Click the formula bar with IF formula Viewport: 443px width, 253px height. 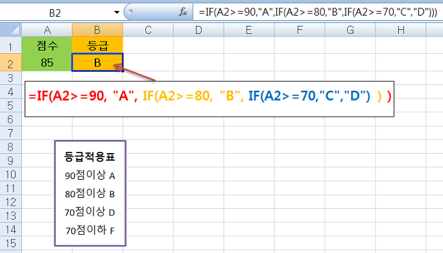(318, 12)
